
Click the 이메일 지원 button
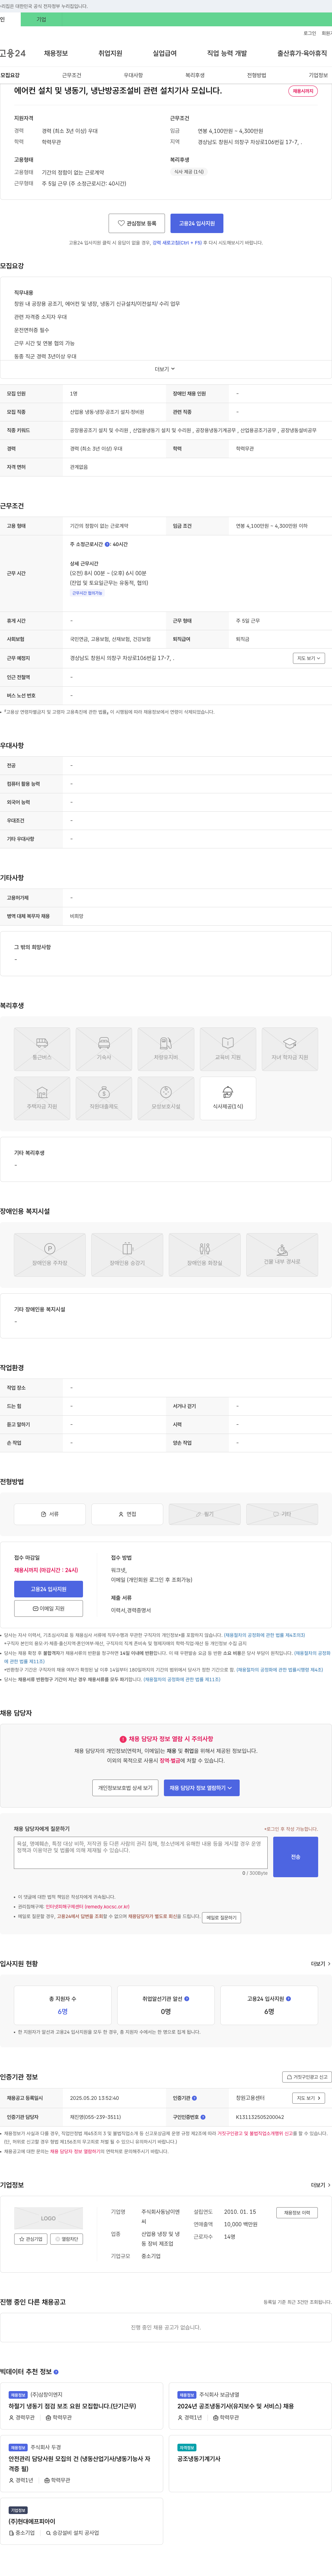[x=48, y=1609]
